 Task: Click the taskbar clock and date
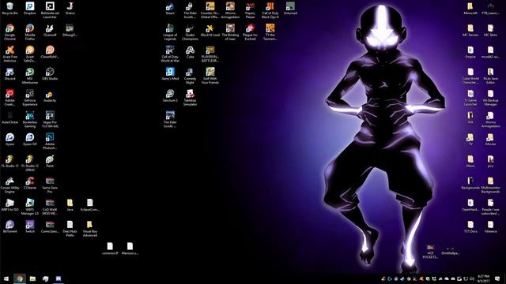pos(483,278)
